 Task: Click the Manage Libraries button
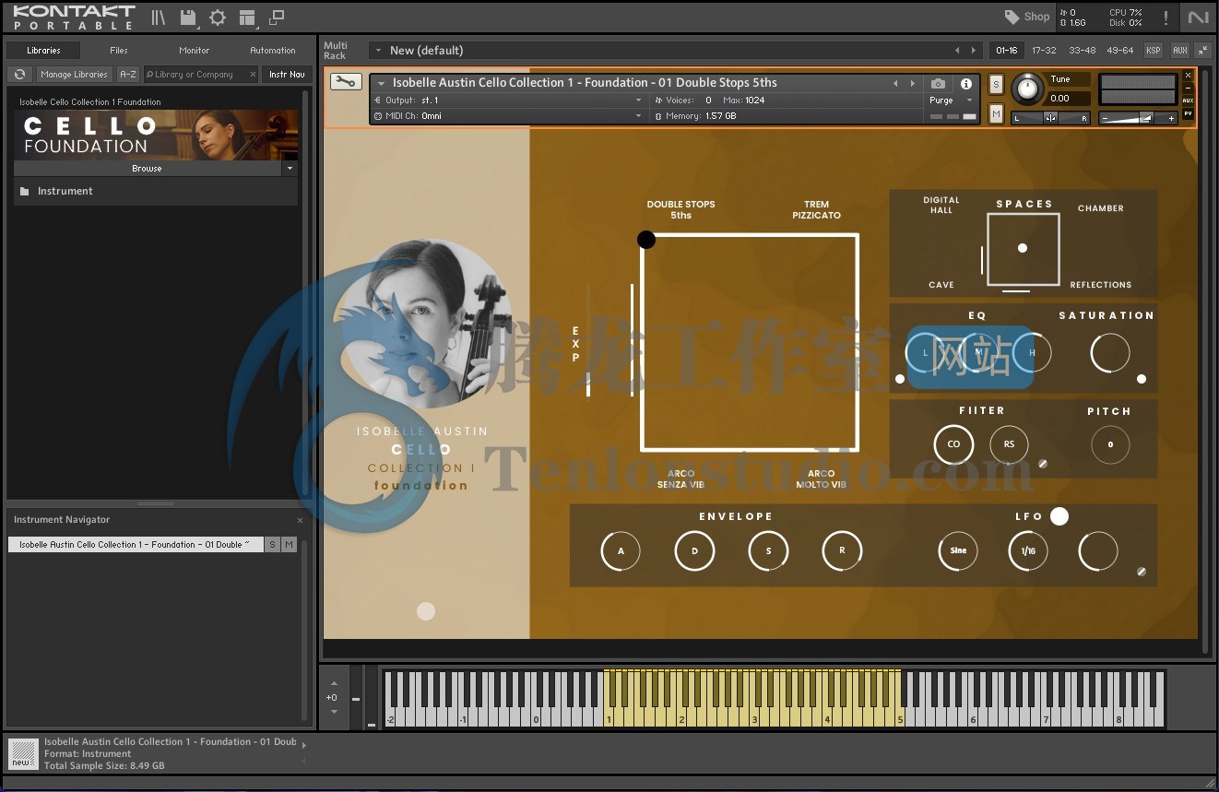[x=75, y=75]
